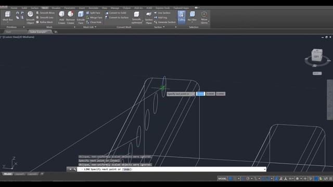Open the WCS dropdown below ViewCube
The height and width of the screenshot is (187, 333).
pos(317,73)
